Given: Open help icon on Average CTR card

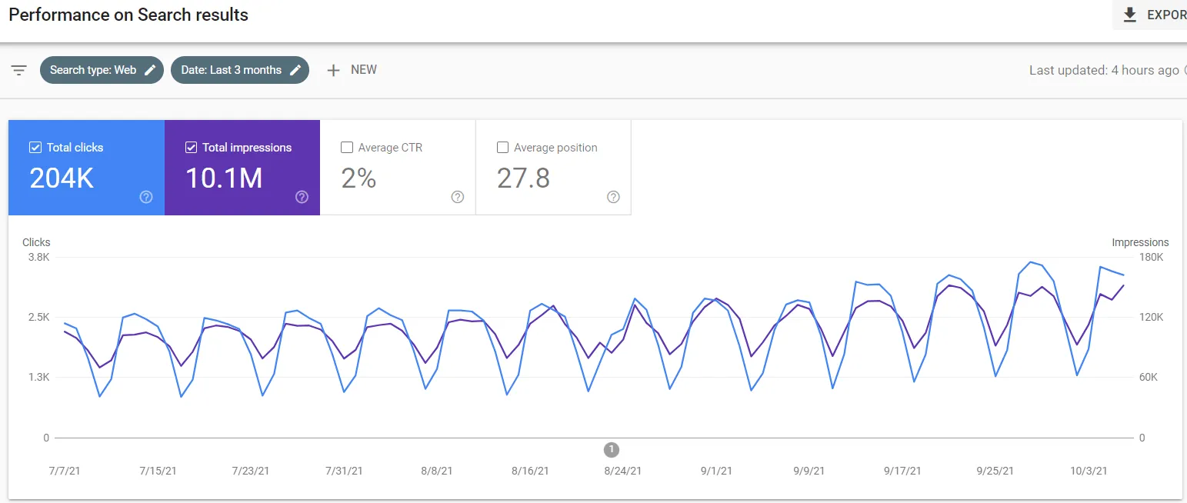Looking at the screenshot, I should tap(458, 197).
